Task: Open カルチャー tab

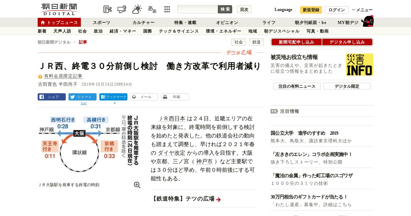Action: (x=144, y=22)
